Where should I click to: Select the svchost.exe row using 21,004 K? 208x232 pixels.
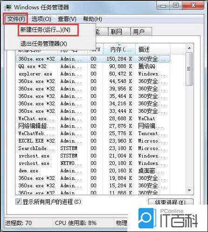pos(93,156)
